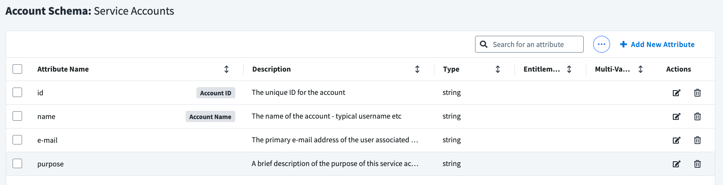723x185 pixels.
Task: Focus the Search for an attribute field
Action: (529, 44)
